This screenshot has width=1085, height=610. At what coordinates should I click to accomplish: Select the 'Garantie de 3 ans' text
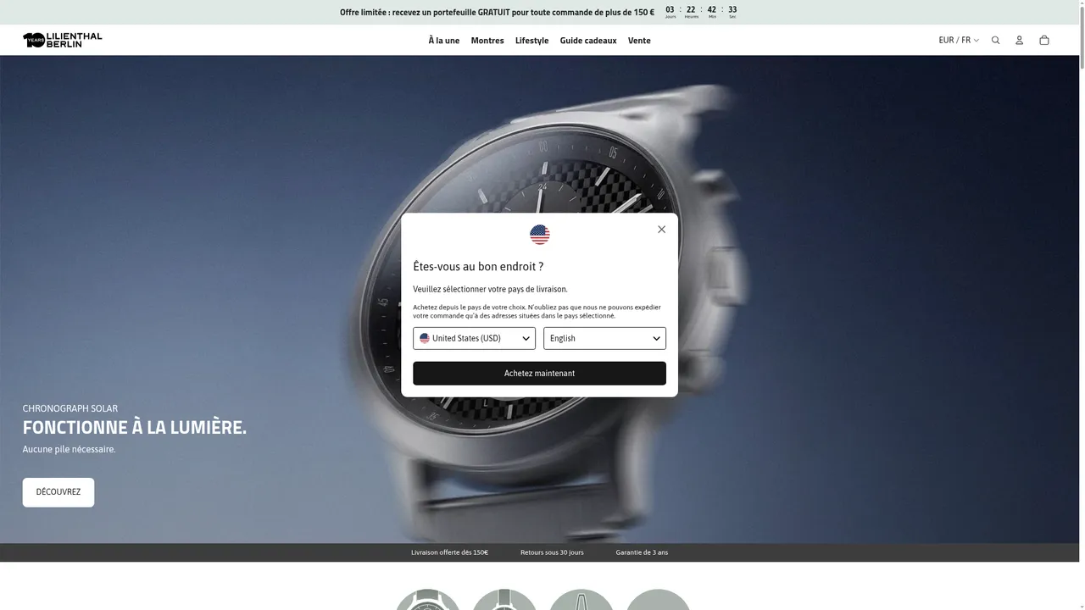pos(642,552)
